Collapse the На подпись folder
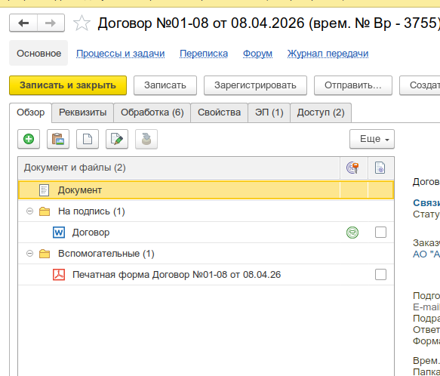Image resolution: width=440 pixels, height=376 pixels. point(29,211)
